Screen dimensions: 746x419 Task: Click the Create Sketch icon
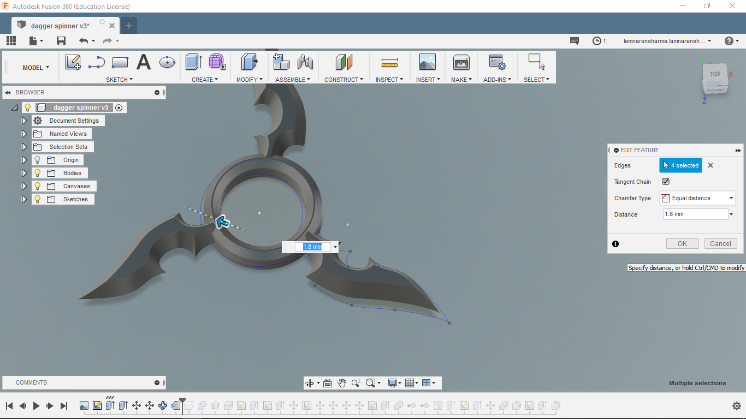(x=73, y=62)
